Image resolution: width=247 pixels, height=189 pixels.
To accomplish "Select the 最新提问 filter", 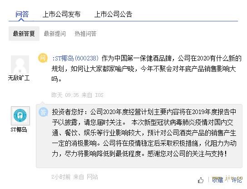I will pyautogui.click(x=54, y=34).
